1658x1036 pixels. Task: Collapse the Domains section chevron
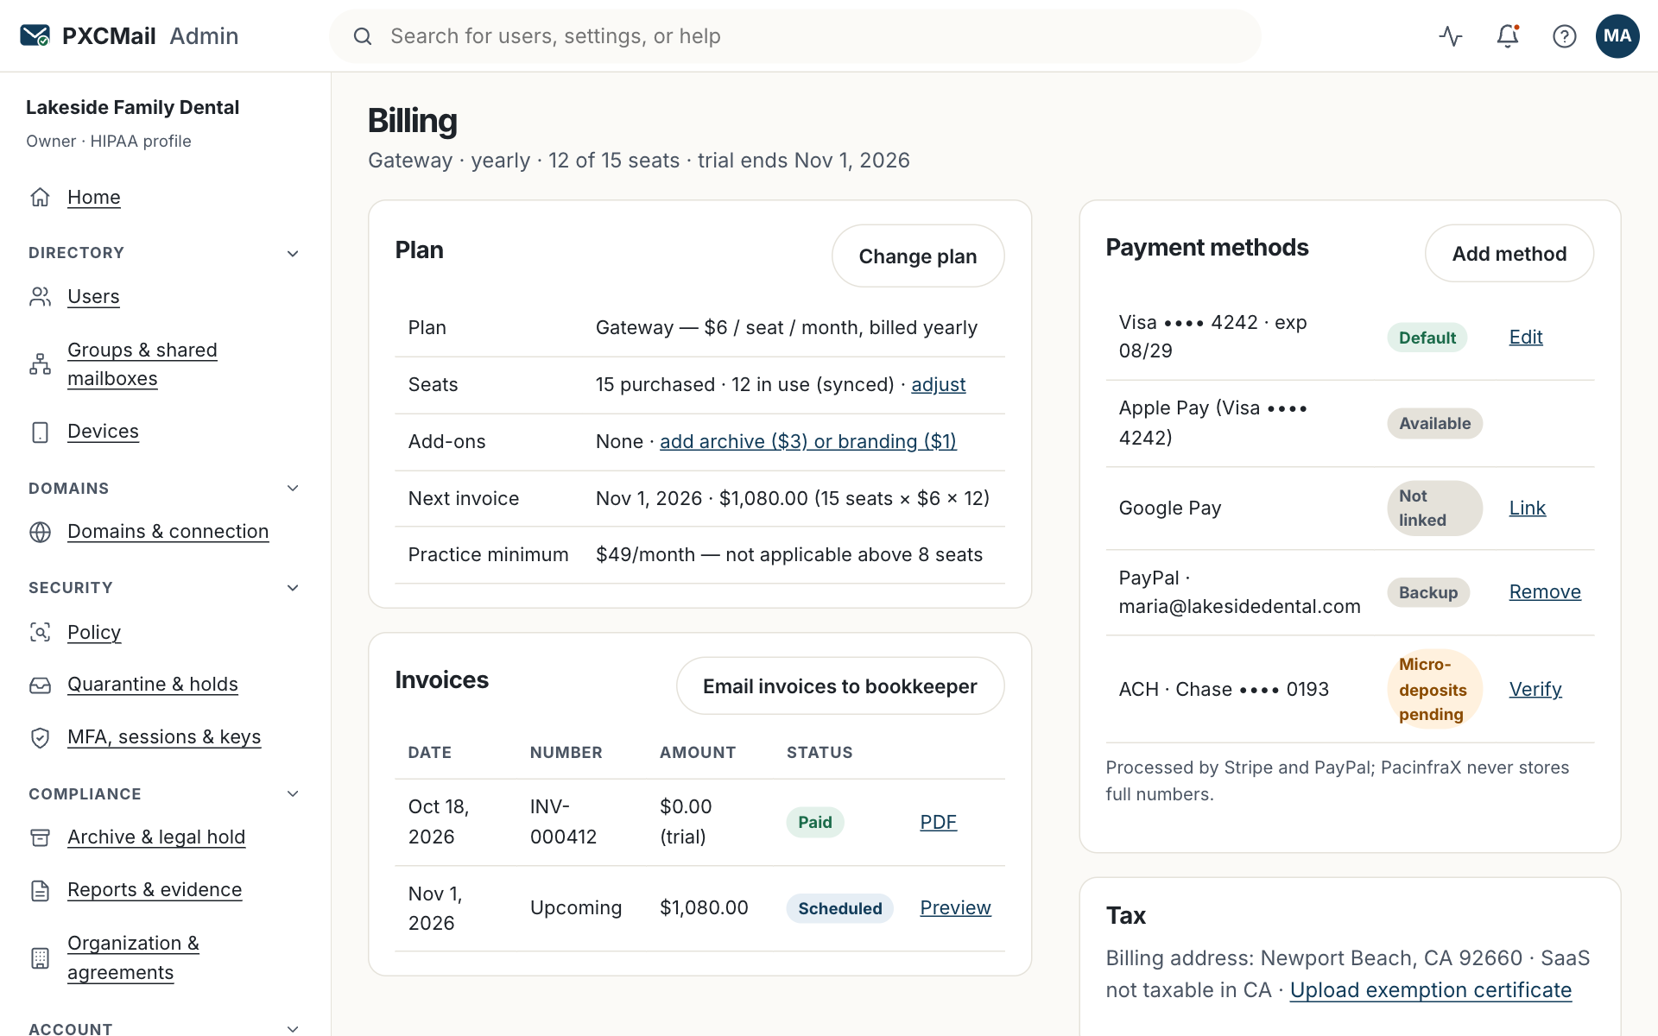coord(293,488)
